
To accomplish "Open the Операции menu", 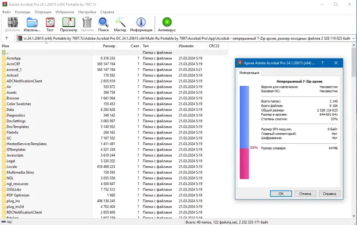I will [x=43, y=12].
